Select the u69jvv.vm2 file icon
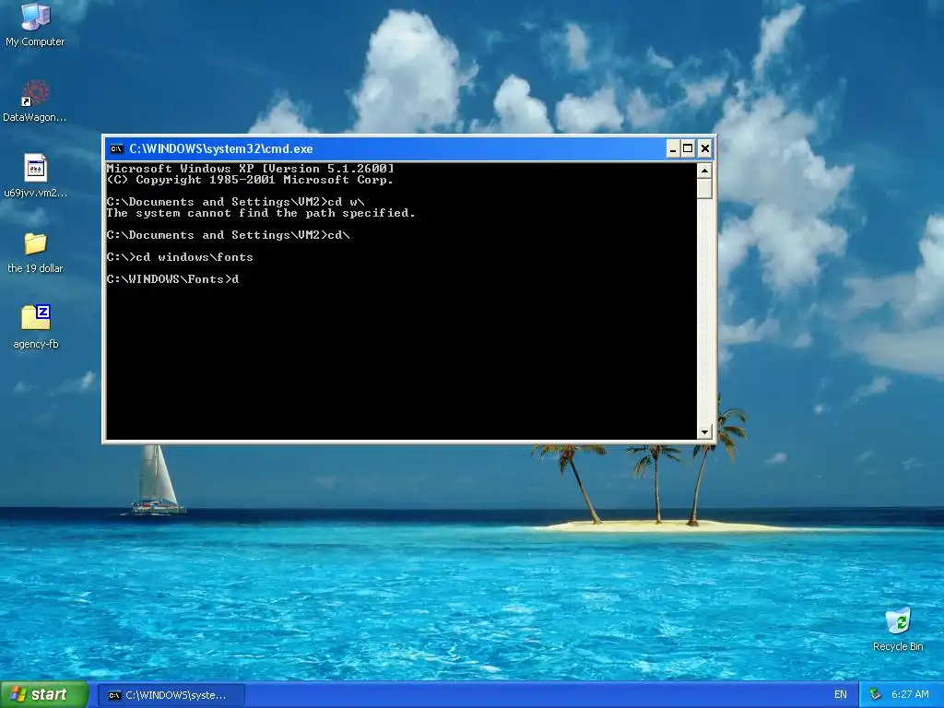The image size is (944, 708). point(35,175)
